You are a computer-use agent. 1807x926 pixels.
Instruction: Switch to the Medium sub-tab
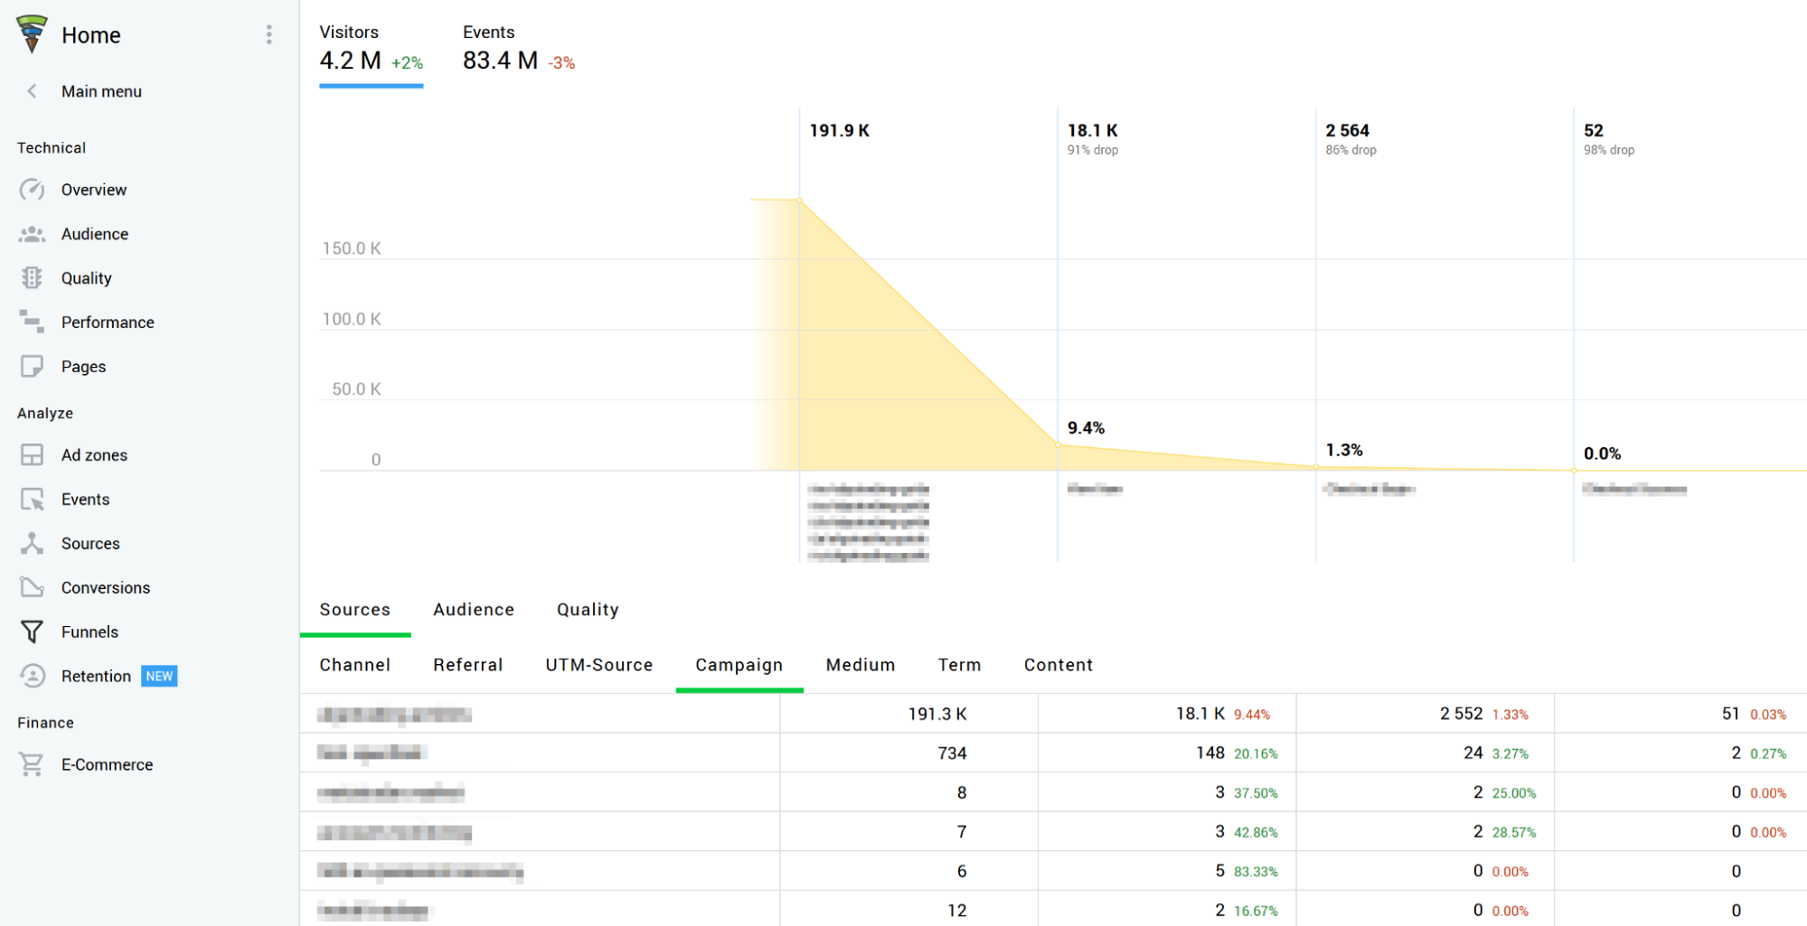click(860, 665)
